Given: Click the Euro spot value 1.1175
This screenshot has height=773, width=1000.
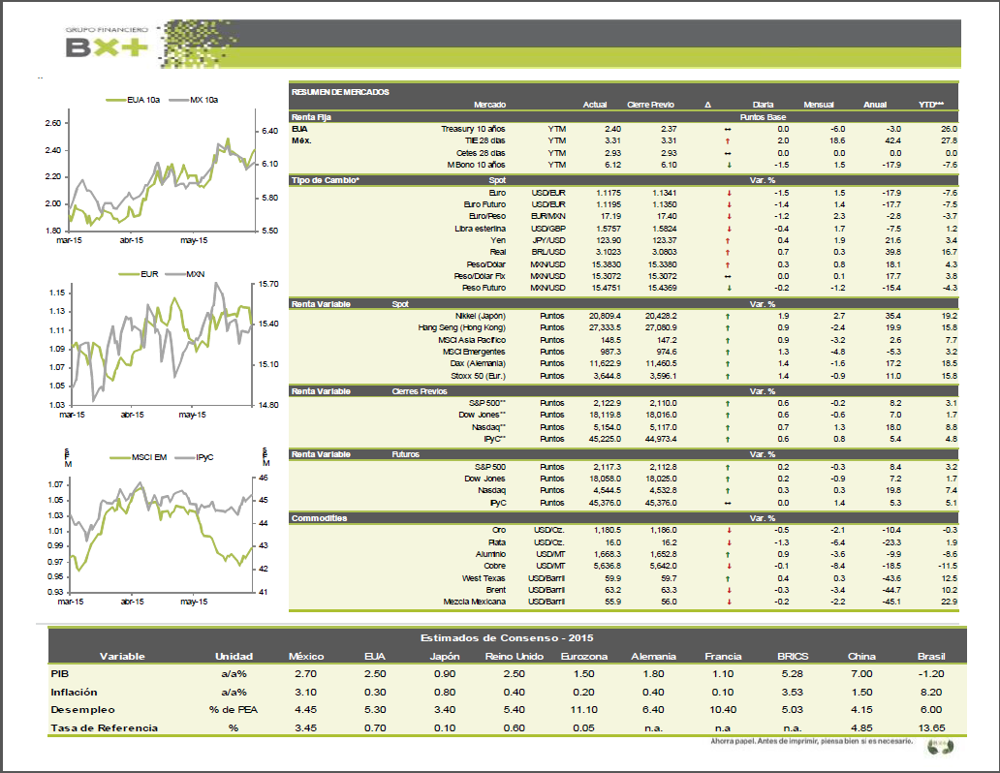Looking at the screenshot, I should point(609,193).
